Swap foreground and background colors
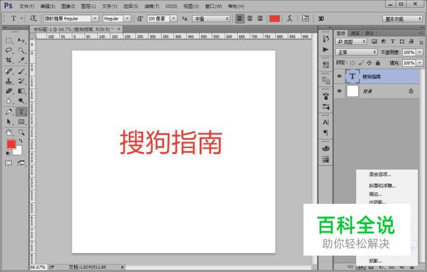The image size is (427, 272). (x=20, y=141)
